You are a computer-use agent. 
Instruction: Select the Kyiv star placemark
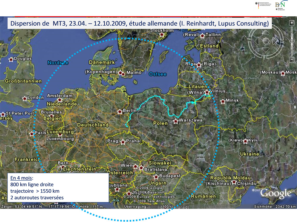pos(245,141)
